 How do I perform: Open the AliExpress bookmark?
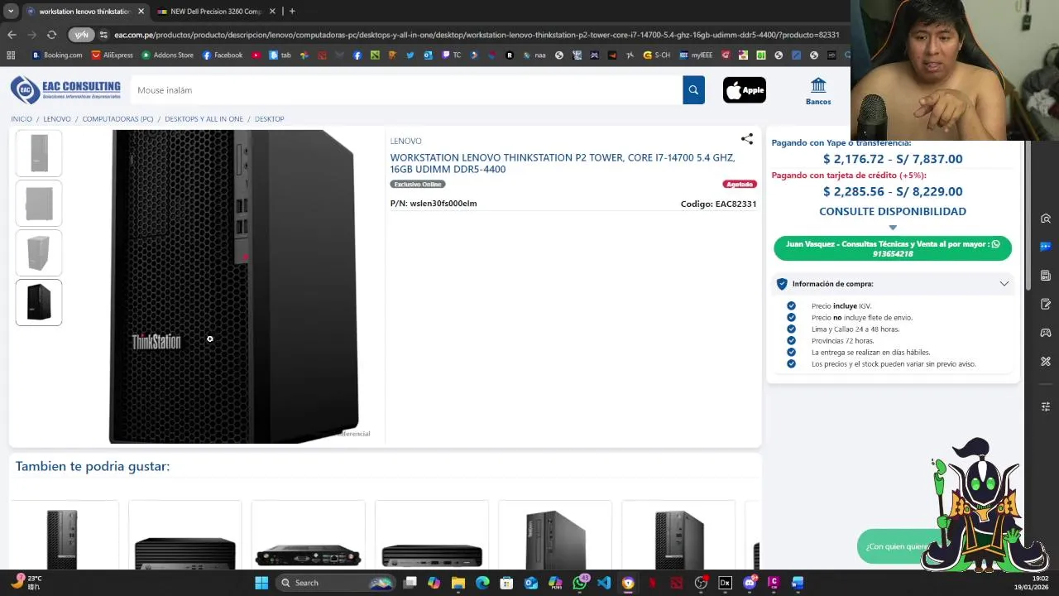coord(112,55)
